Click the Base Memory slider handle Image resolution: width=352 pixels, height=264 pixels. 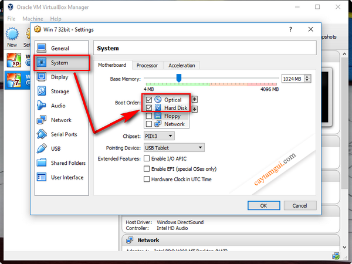[x=179, y=78]
